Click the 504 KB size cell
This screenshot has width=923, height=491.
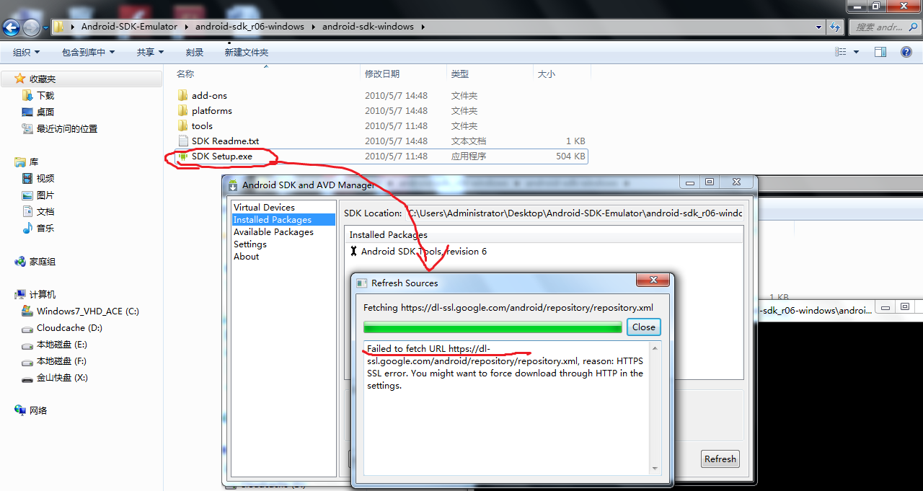570,156
